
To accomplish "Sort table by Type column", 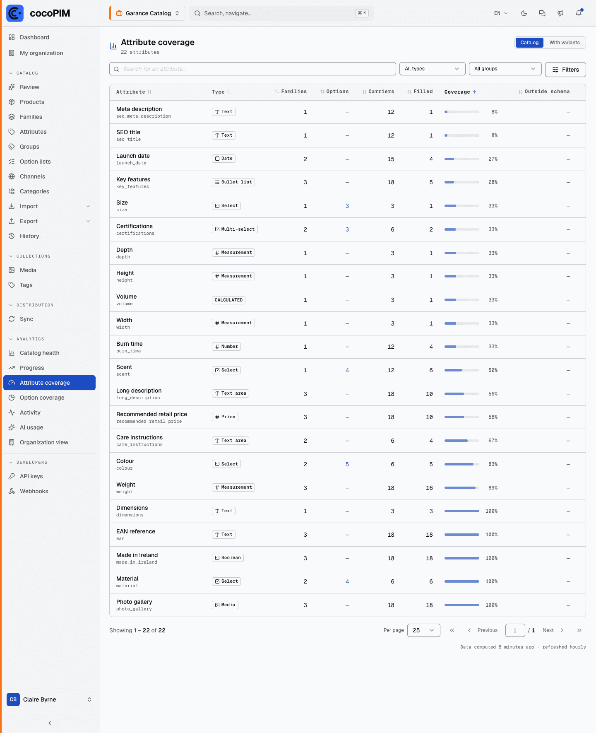I will (x=221, y=92).
